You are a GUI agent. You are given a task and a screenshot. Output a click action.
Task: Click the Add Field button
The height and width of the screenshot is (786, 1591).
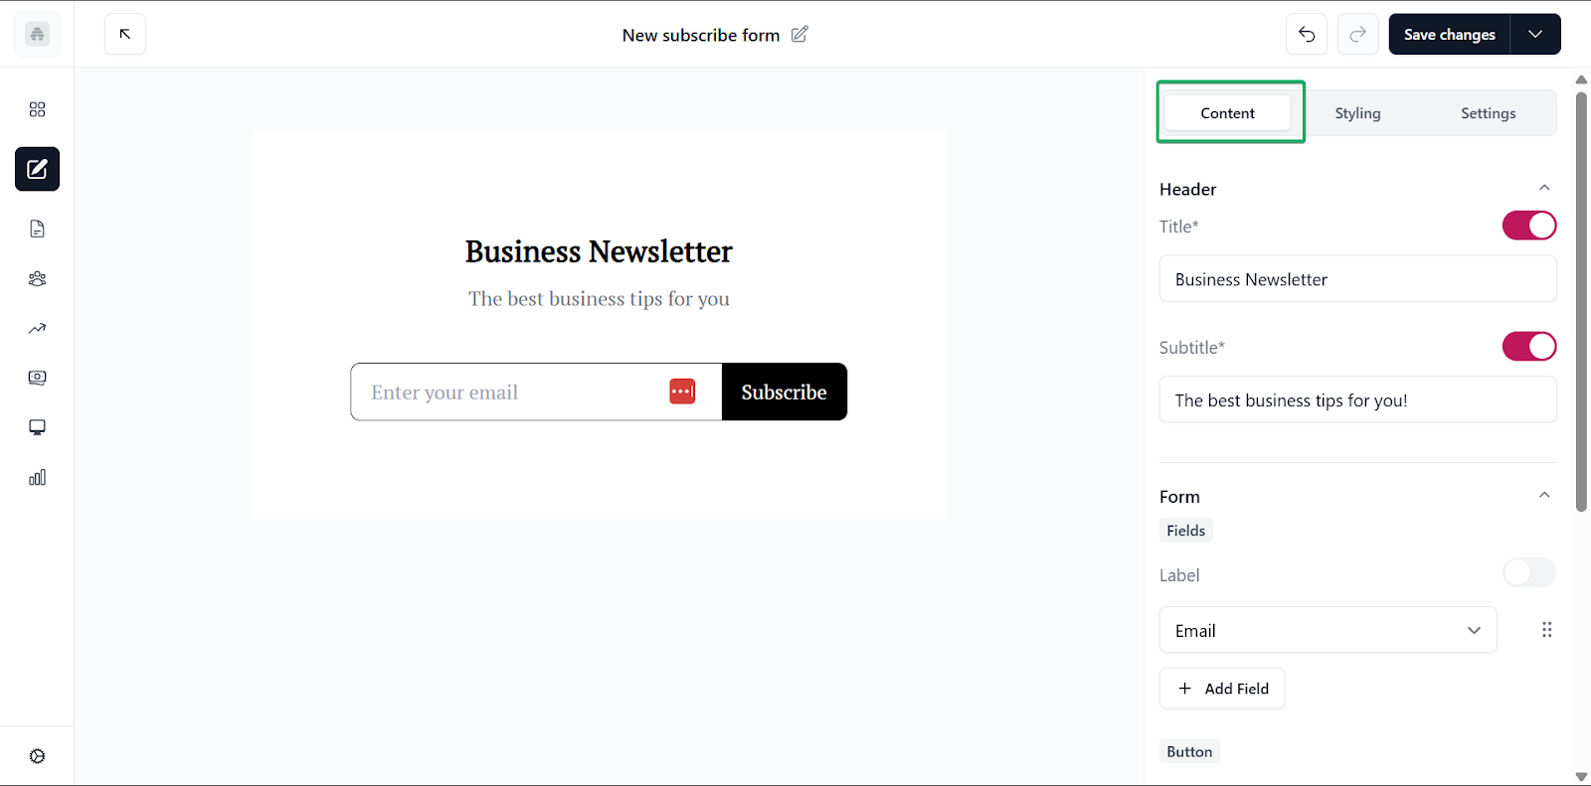click(x=1222, y=689)
